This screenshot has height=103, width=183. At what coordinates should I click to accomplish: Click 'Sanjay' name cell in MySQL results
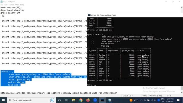[x=102, y=55]
